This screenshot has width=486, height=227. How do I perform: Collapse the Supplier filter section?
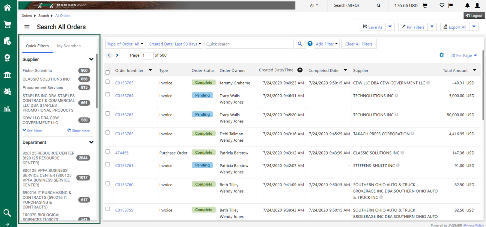91,59
